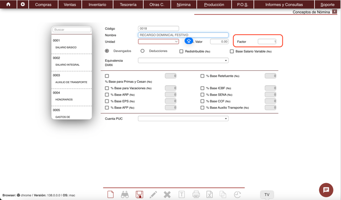Enable Base Salario Variable checkbox
Viewport: 341px width, 200px height.
(232, 51)
